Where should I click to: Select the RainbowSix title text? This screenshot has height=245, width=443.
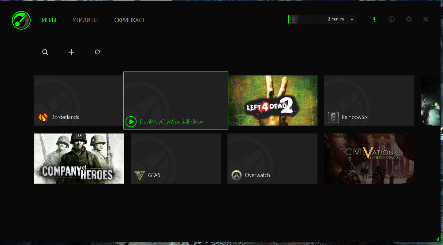pyautogui.click(x=355, y=117)
